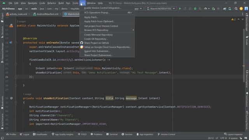Open the device selector Xiaomi dropdown

161,9
